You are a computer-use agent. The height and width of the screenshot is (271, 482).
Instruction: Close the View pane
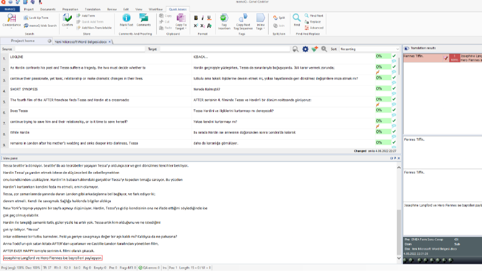pos(399,158)
